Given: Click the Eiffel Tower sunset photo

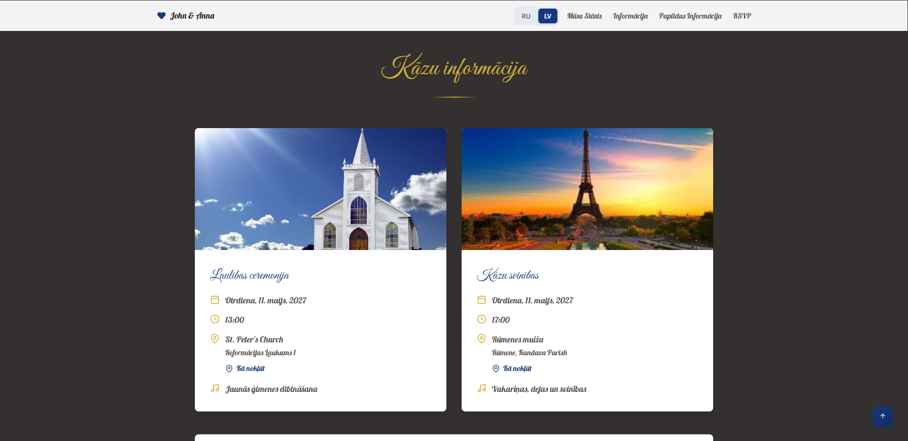Looking at the screenshot, I should click(587, 189).
